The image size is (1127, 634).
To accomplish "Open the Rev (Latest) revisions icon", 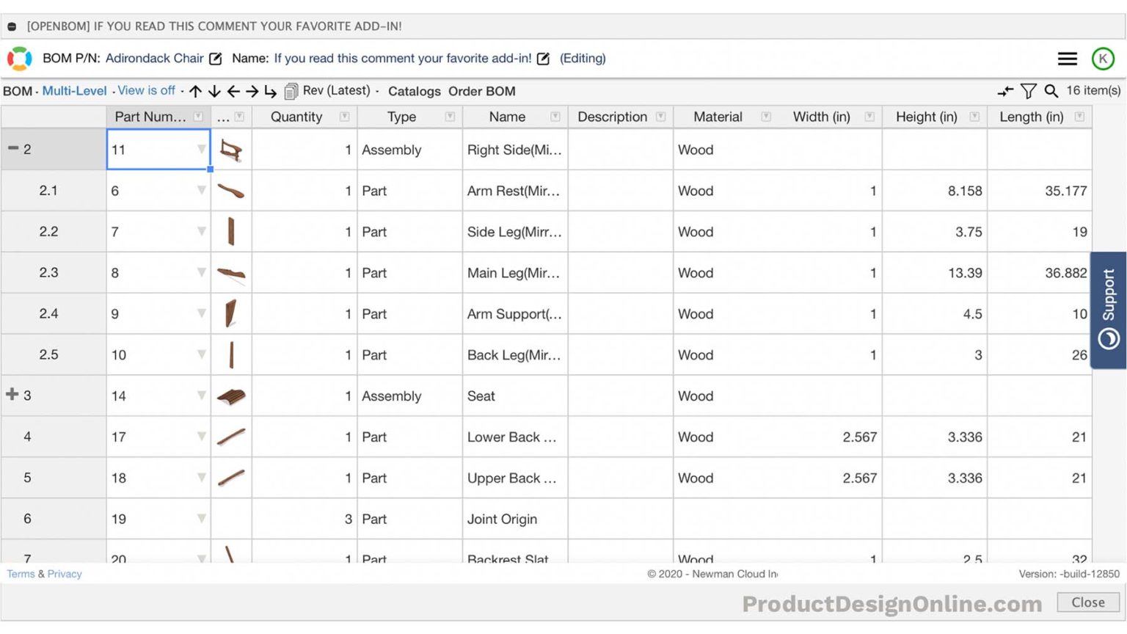I will coord(290,90).
